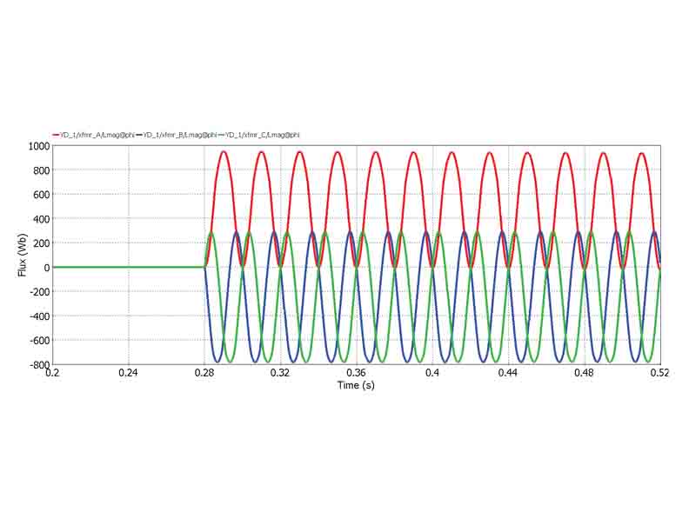689x532 pixels.
Task: Select the YD_1/xfmr_A/Lmag@phi legend label
Action: [97, 135]
